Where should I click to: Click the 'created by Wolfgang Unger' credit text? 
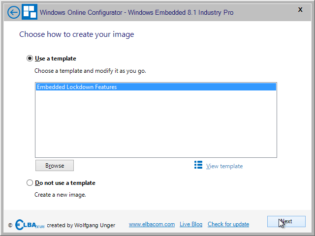81,225
